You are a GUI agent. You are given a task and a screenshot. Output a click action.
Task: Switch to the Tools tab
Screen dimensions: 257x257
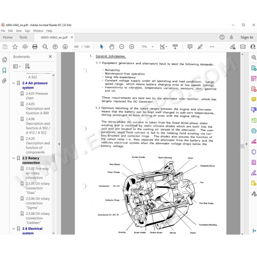pyautogui.click(x=23, y=37)
